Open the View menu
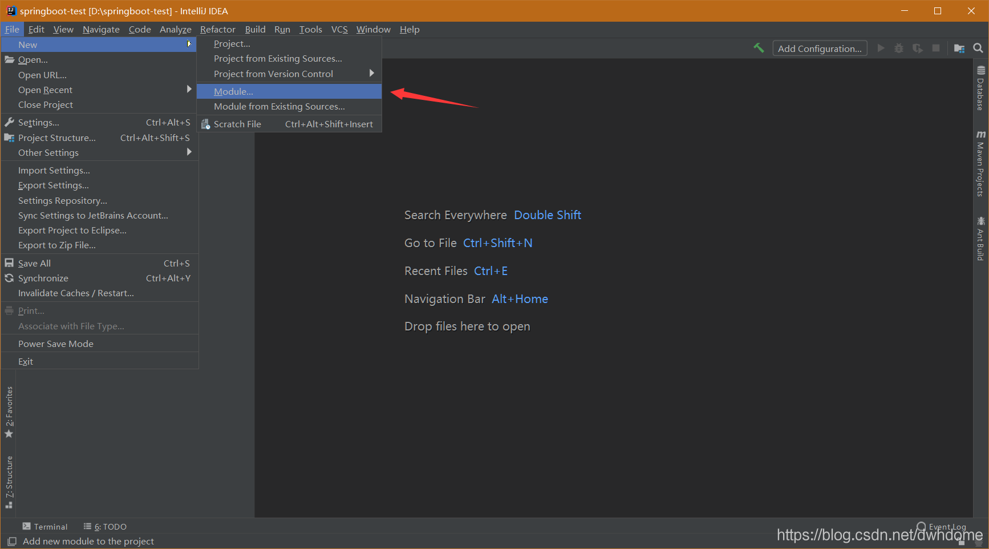Image resolution: width=989 pixels, height=549 pixels. 63,29
